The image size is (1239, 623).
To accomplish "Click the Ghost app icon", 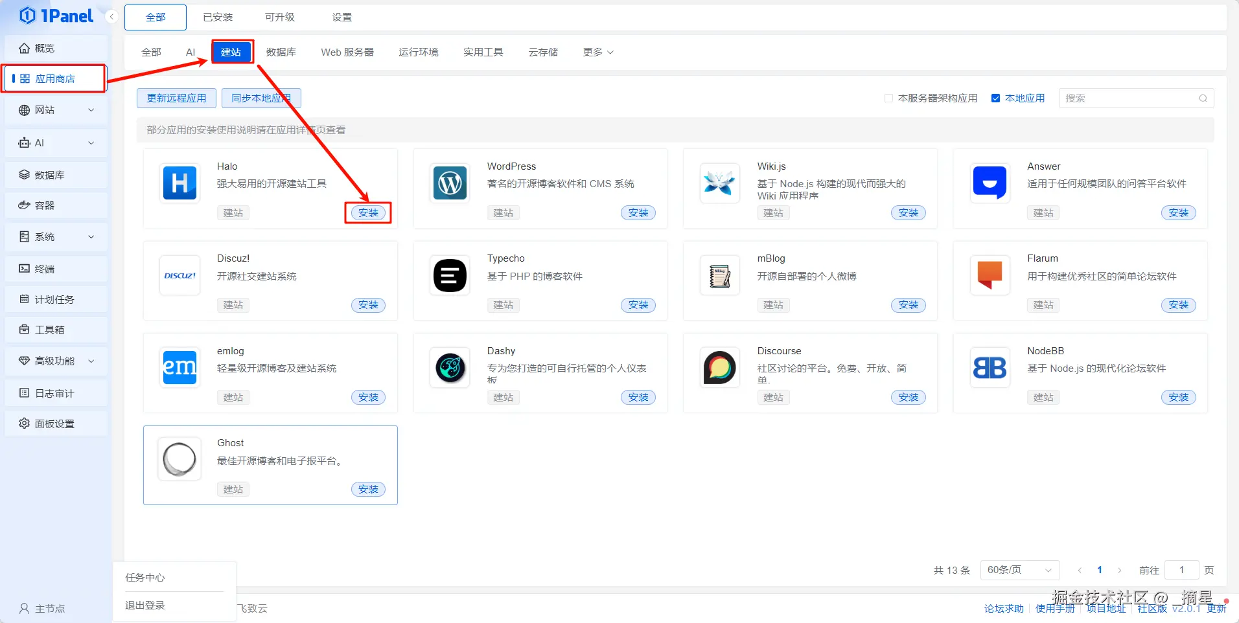I will [179, 460].
